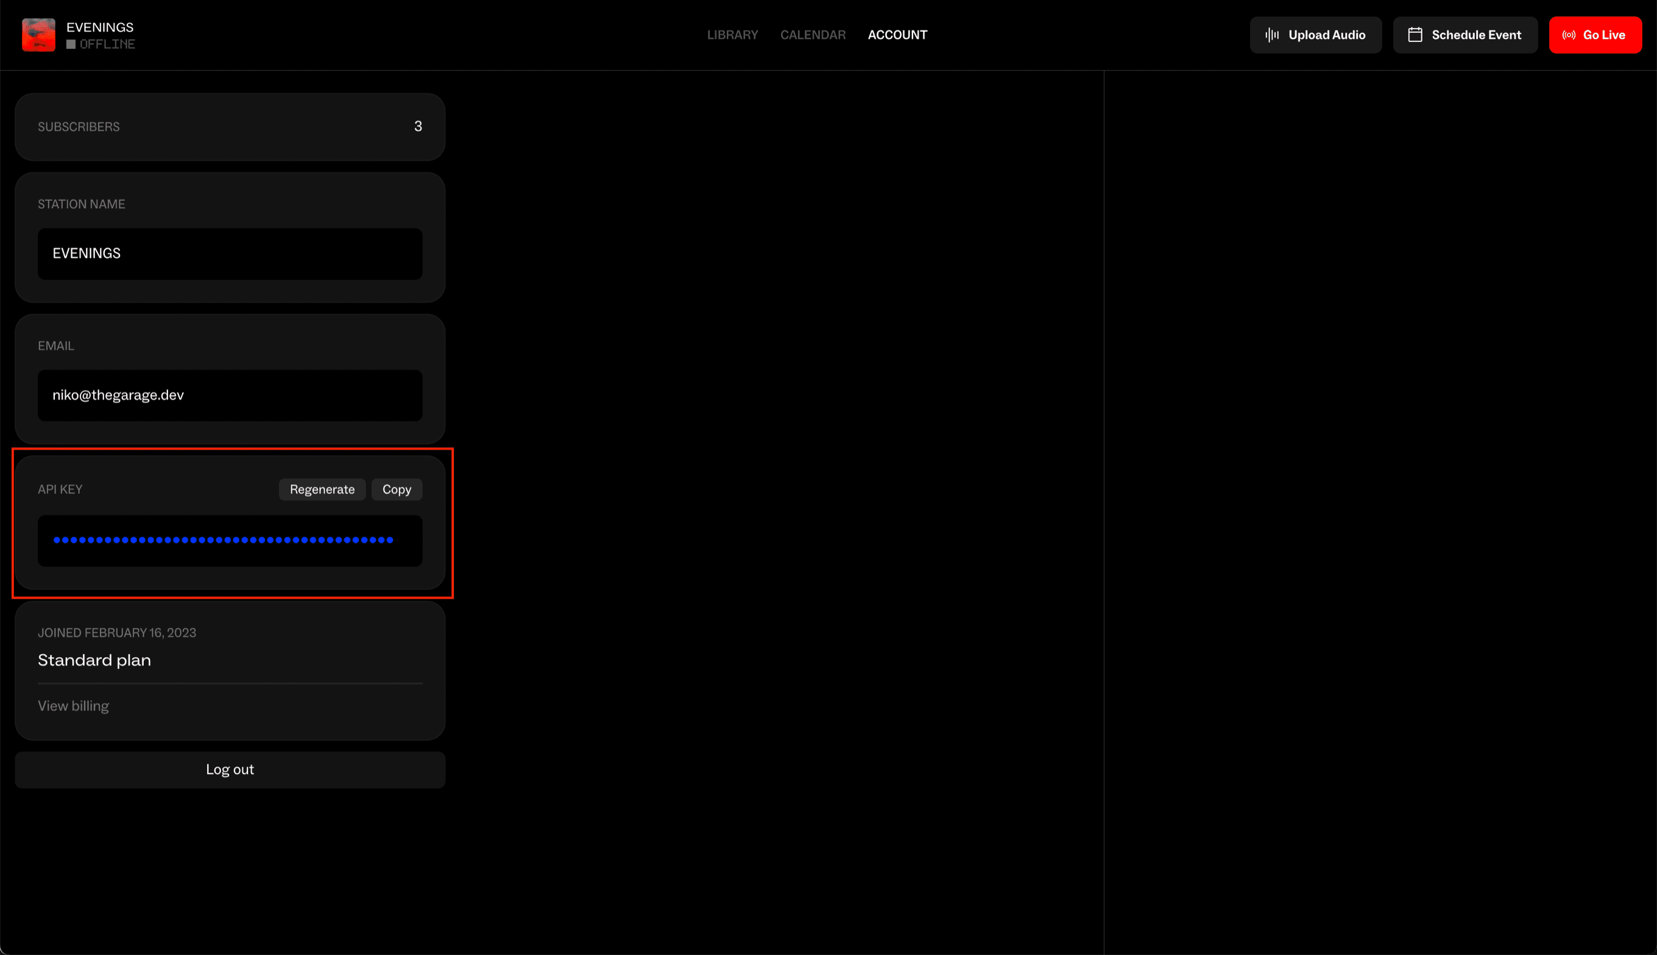This screenshot has height=955, width=1657.
Task: Focus the Email input field
Action: [x=230, y=395]
